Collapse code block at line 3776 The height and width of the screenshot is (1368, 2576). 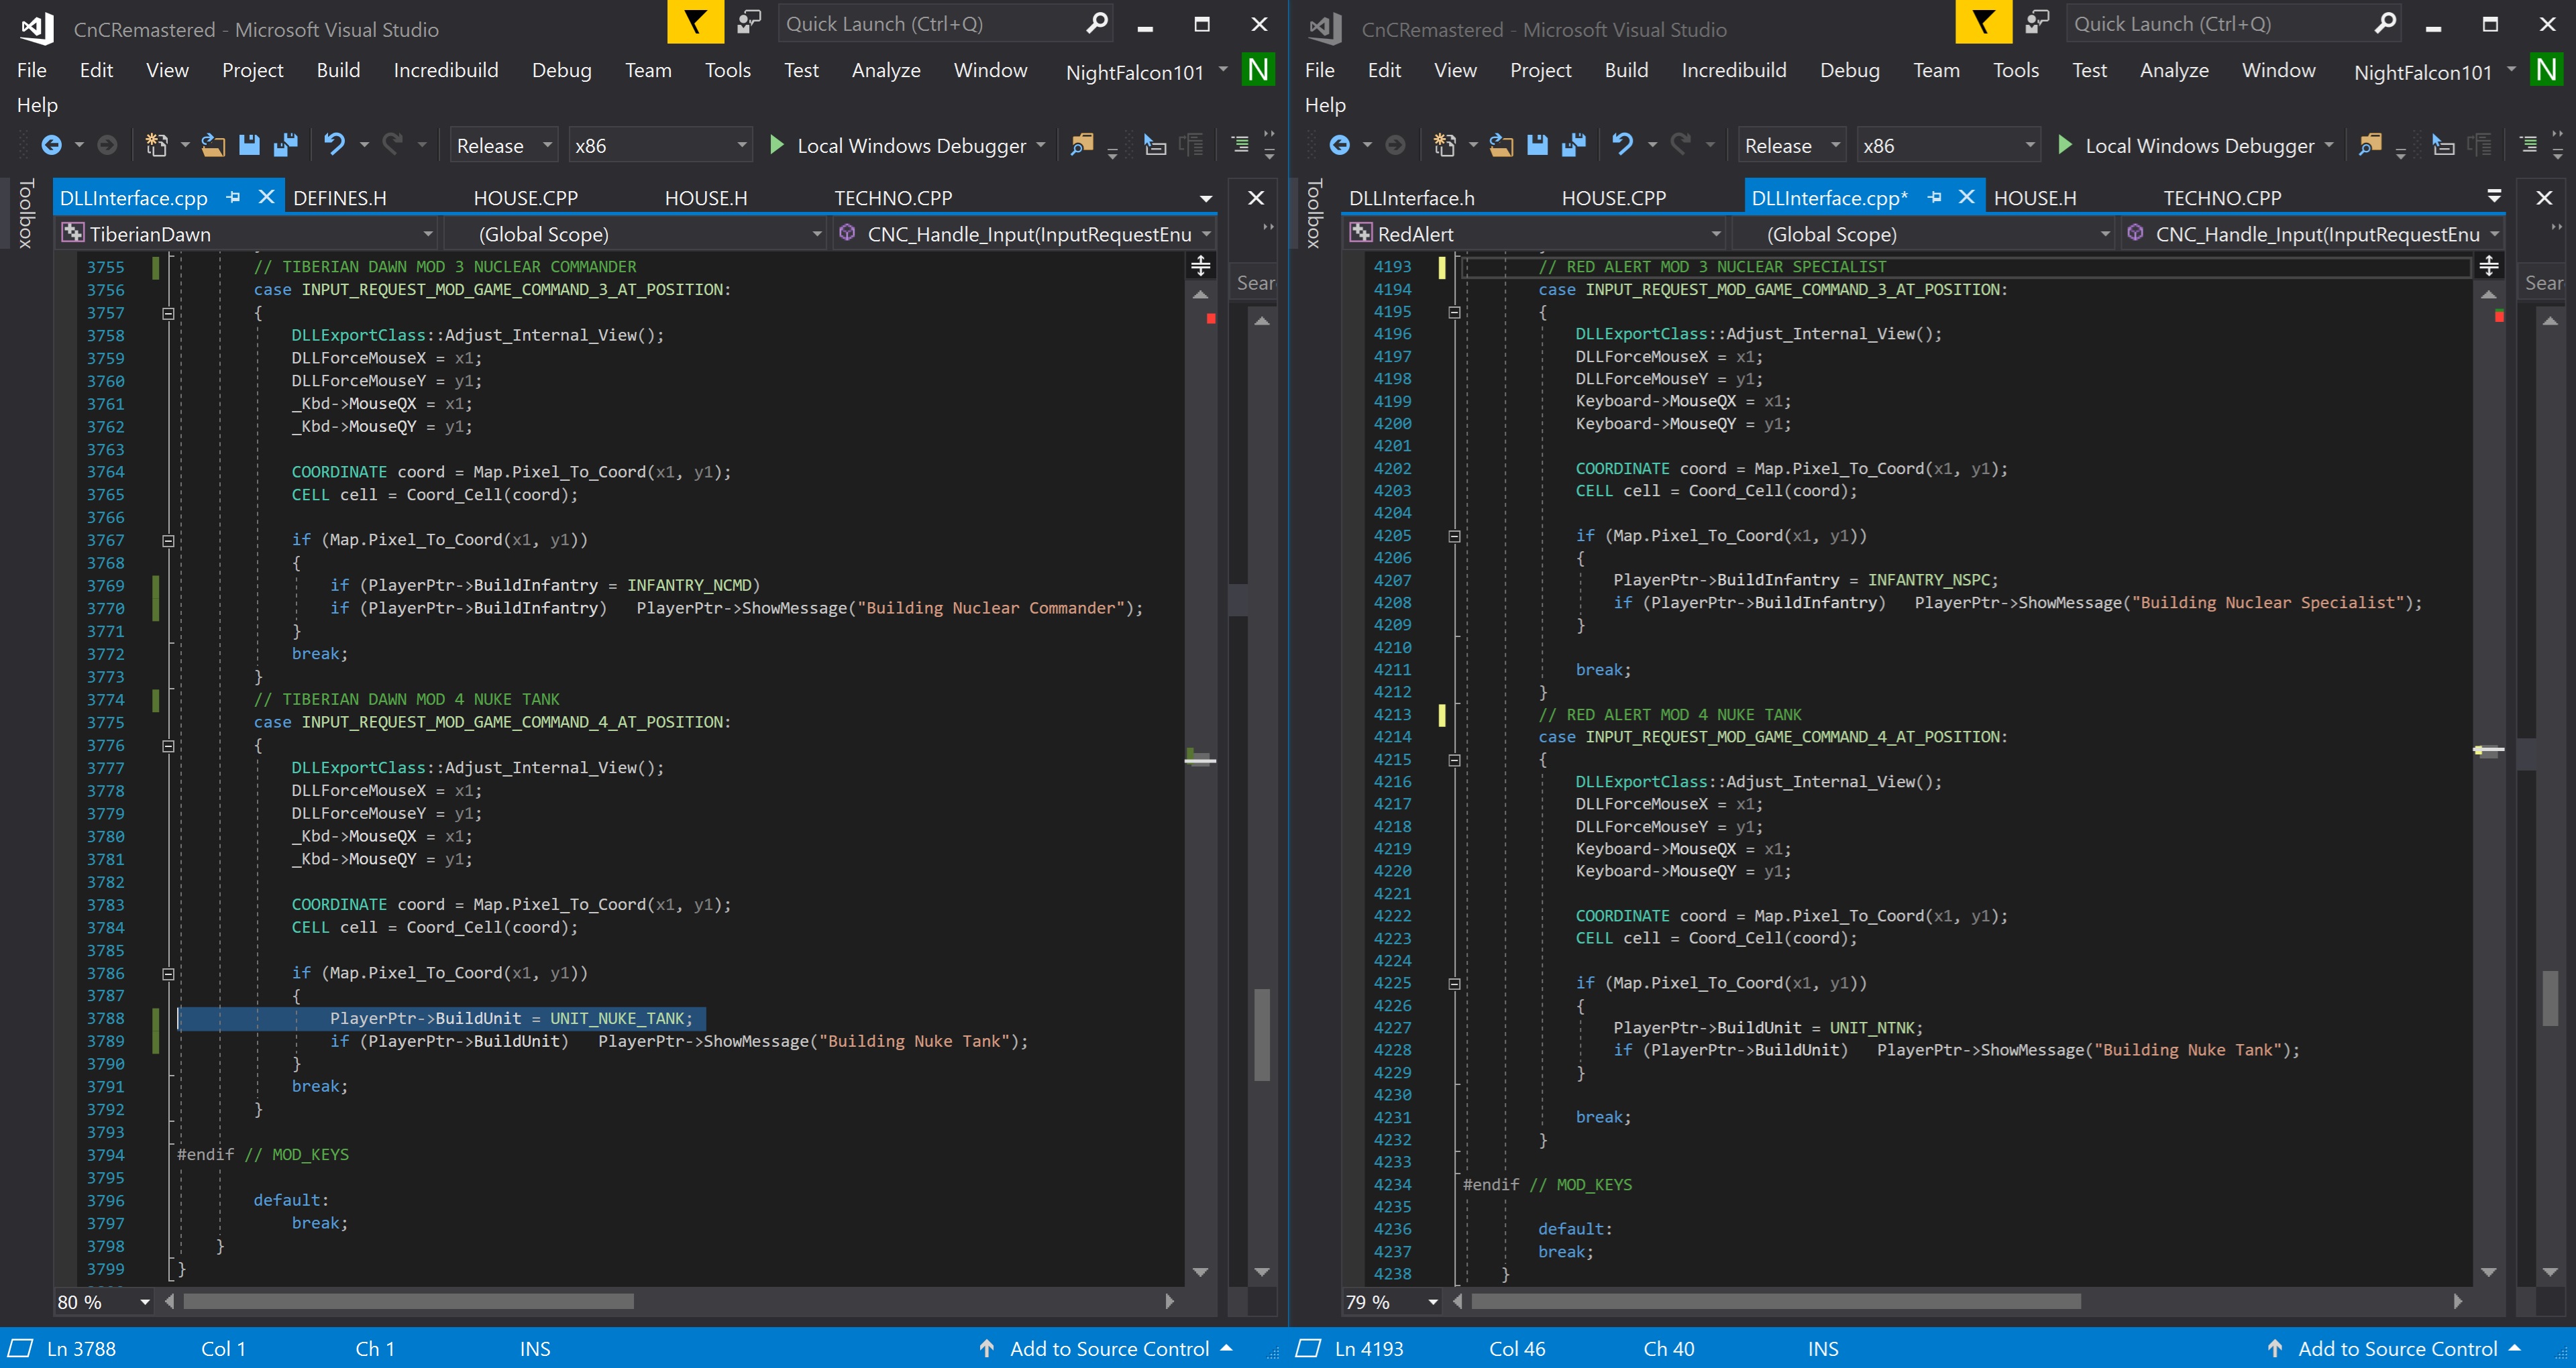point(168,746)
